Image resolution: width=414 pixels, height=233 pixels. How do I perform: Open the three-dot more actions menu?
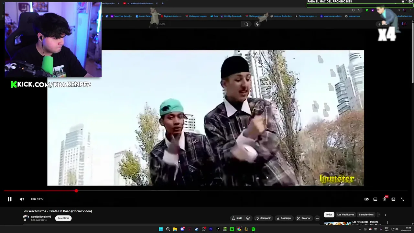pos(317,218)
